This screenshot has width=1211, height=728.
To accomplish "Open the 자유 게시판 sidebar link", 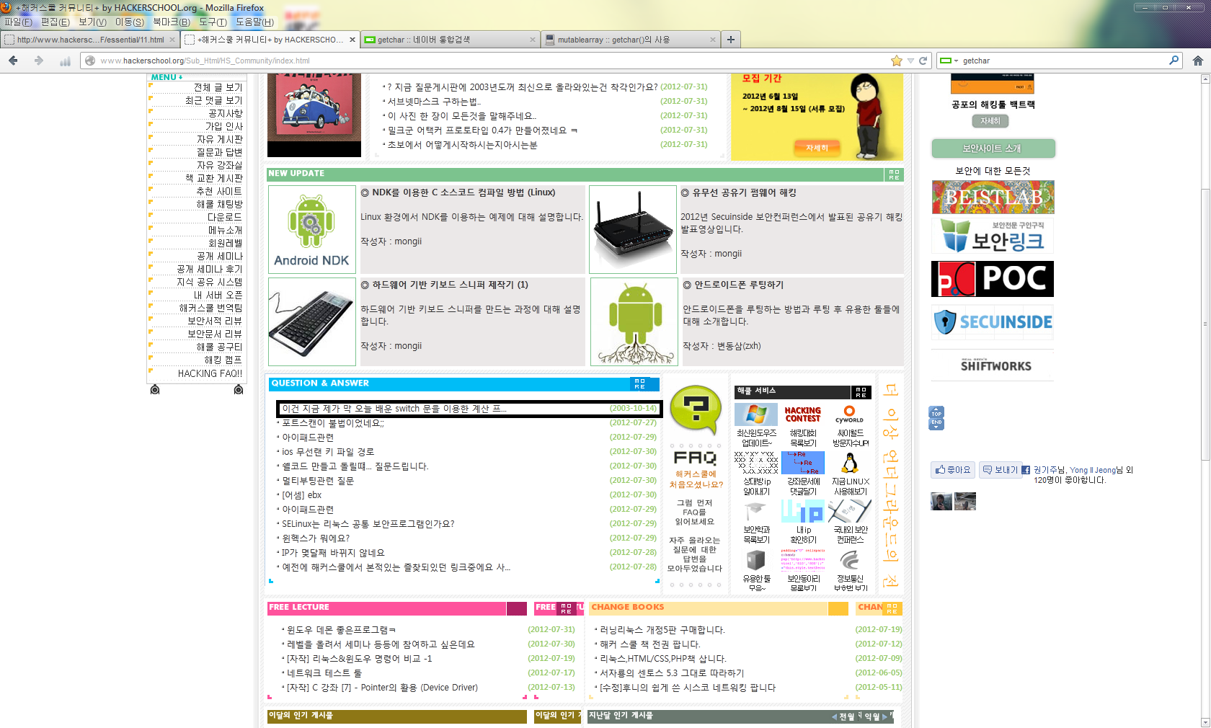I will click(x=220, y=139).
